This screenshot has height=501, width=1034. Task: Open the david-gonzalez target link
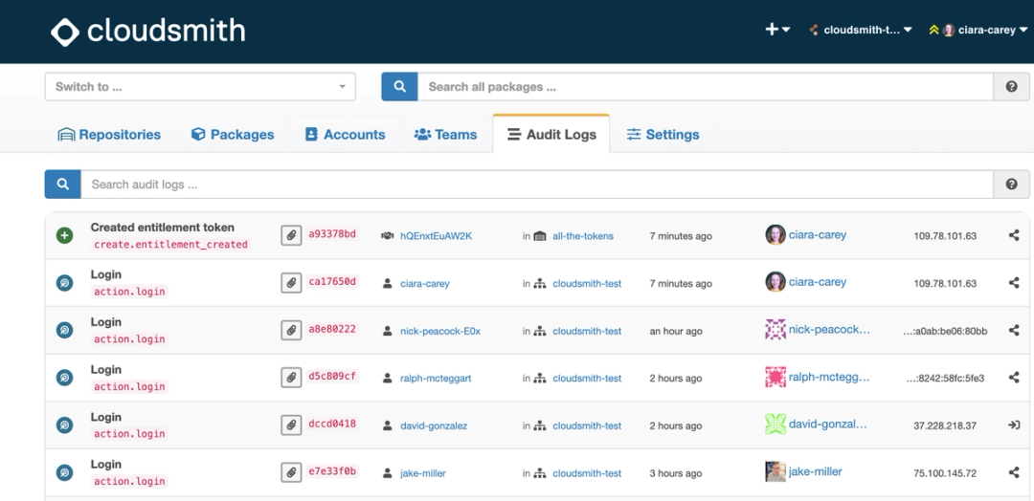(x=434, y=426)
